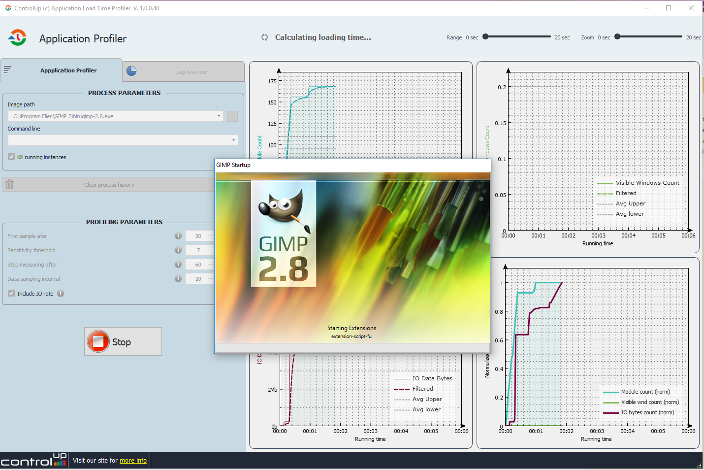The width and height of the screenshot is (704, 470).
Task: Click the First sample afer value field
Action: point(198,236)
